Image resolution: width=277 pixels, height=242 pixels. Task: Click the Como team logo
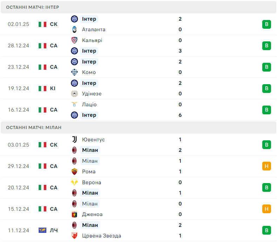click(x=74, y=72)
